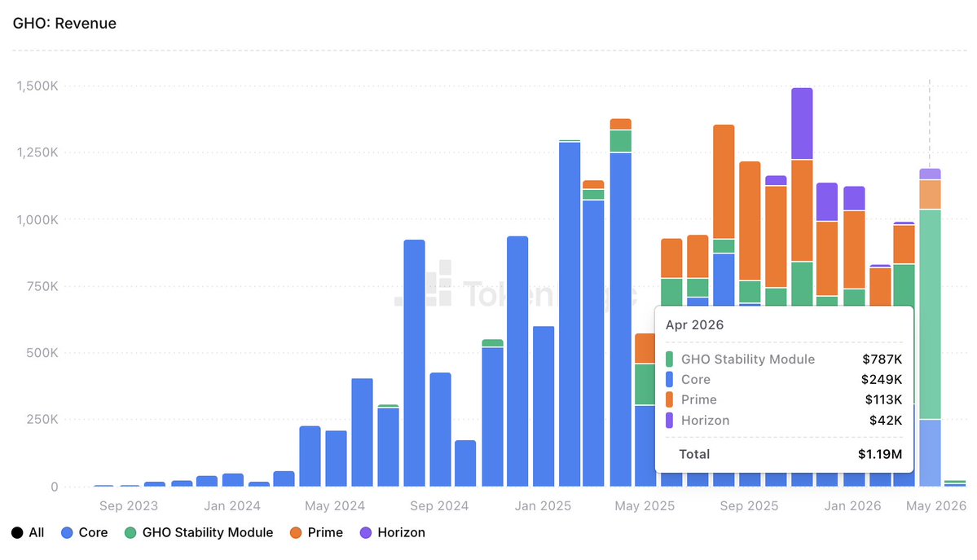This screenshot has width=977, height=560.
Task: Click the $787K value in the tooltip
Action: (882, 359)
